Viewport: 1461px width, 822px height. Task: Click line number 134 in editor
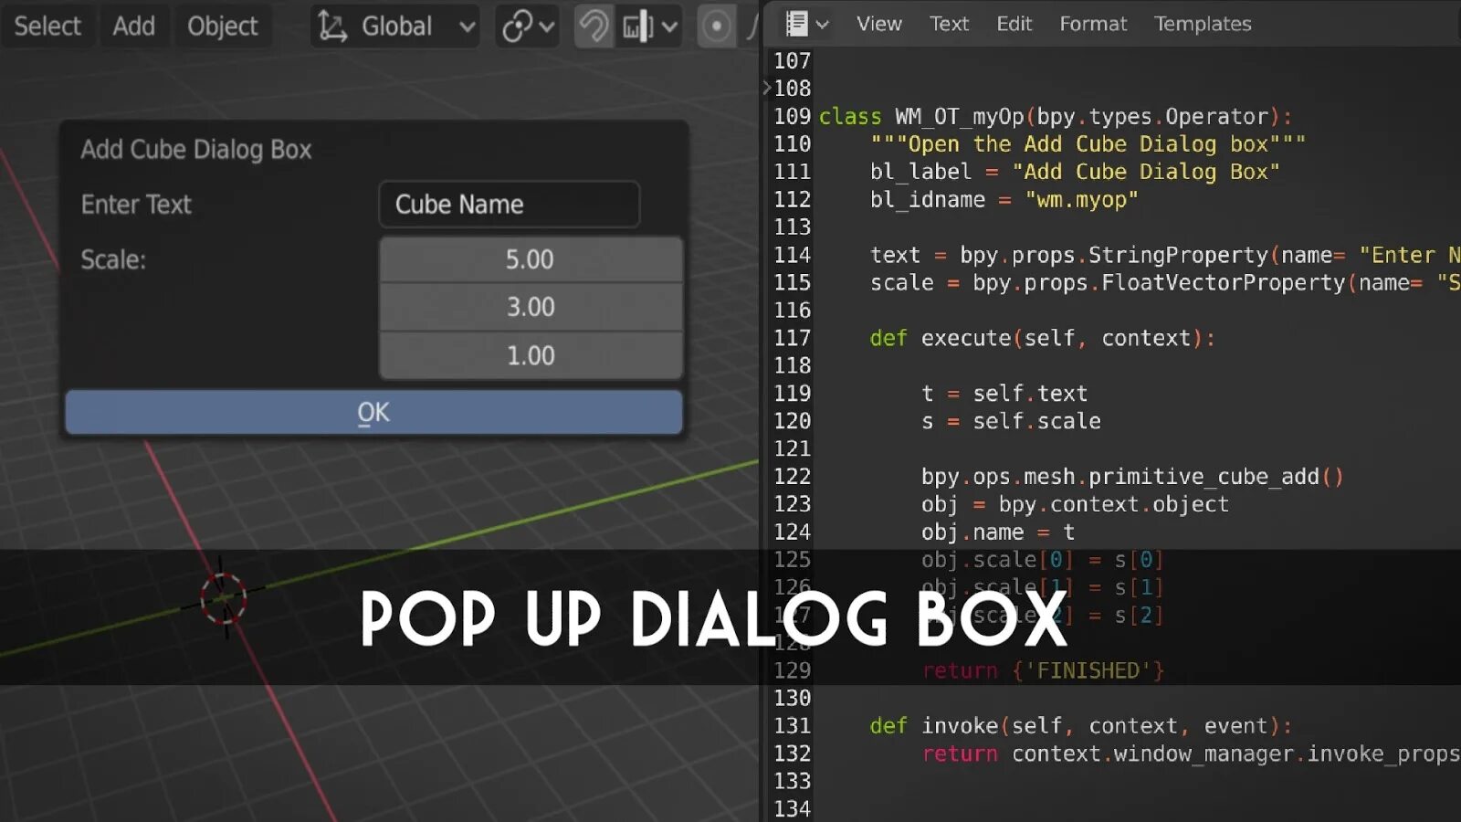tap(792, 808)
